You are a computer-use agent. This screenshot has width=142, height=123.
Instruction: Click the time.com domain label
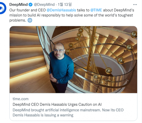[x=20, y=99]
